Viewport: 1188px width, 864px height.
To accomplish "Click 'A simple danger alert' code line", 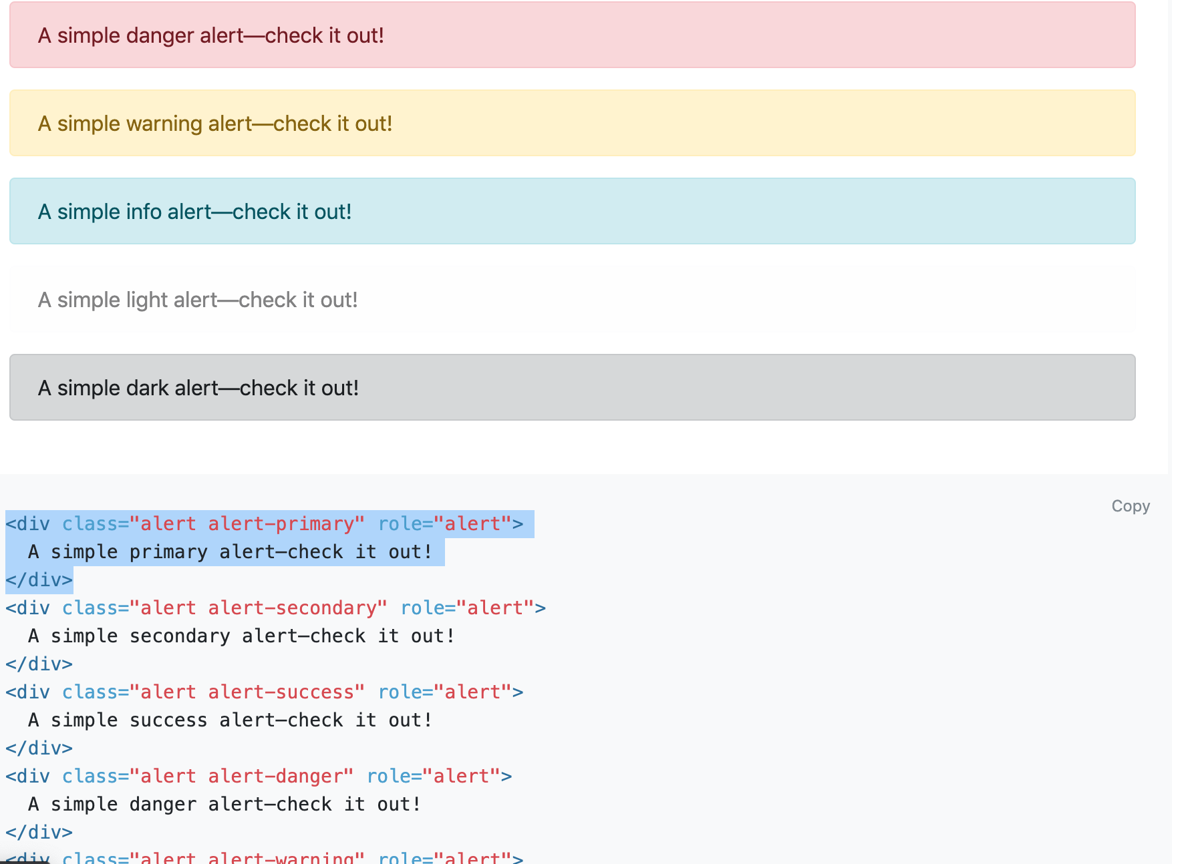I will pos(225,805).
